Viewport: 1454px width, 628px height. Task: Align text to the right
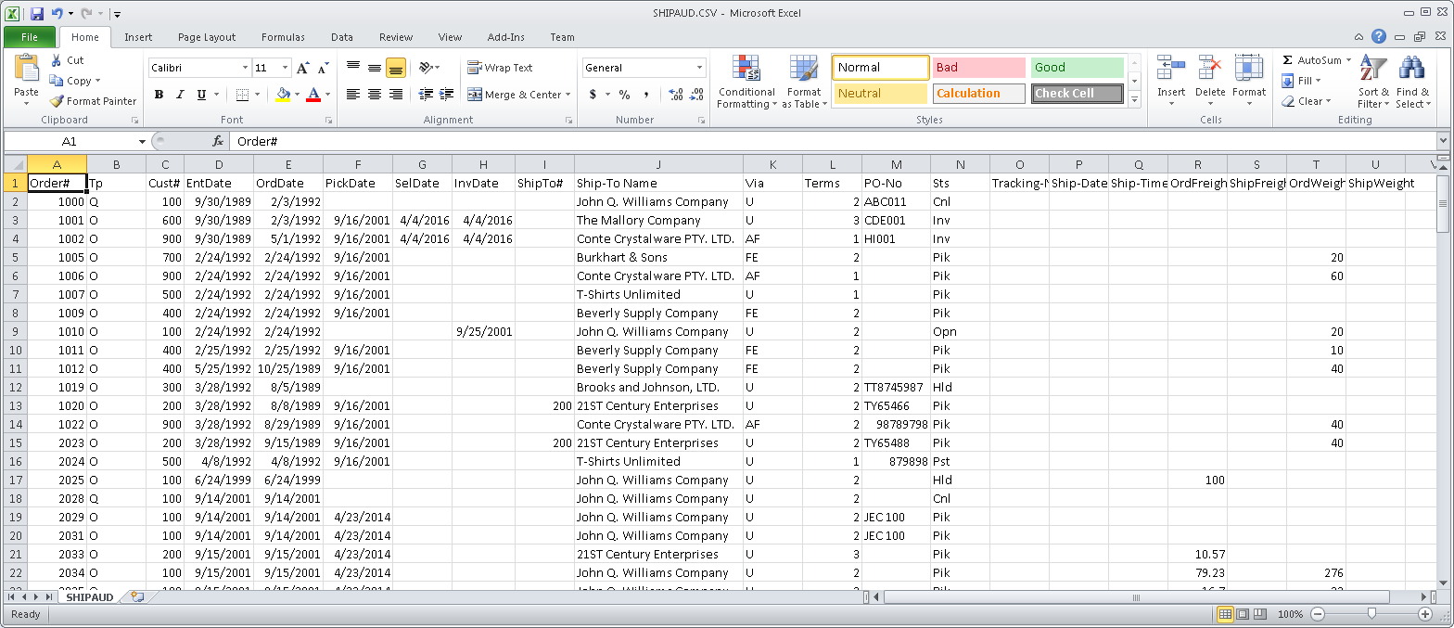tap(396, 95)
